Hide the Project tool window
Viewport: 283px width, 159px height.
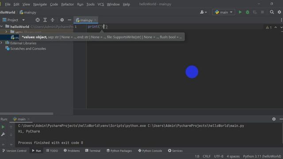coord(69,20)
